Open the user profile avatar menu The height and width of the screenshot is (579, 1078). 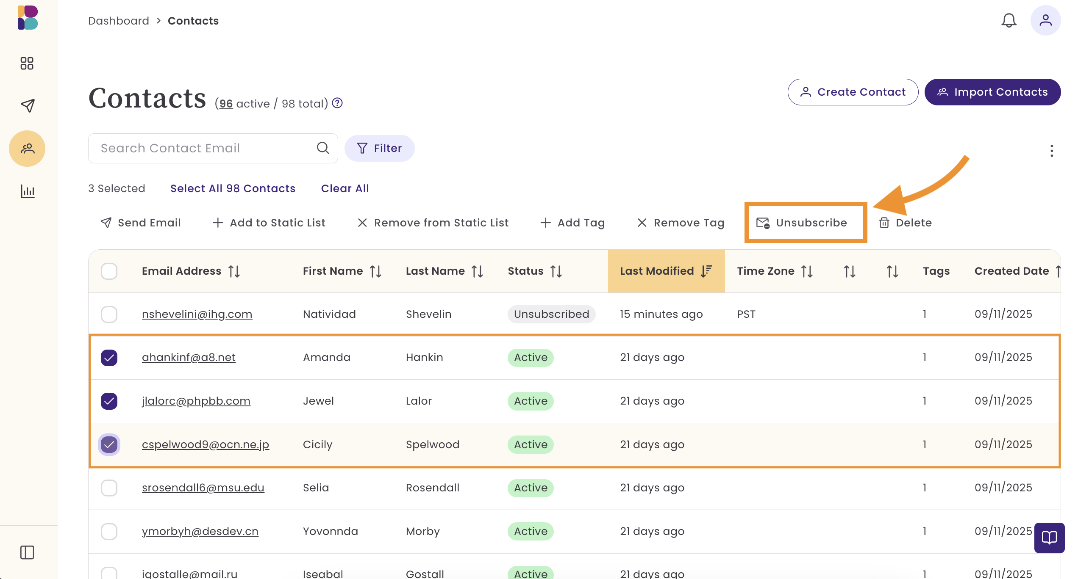click(1045, 20)
